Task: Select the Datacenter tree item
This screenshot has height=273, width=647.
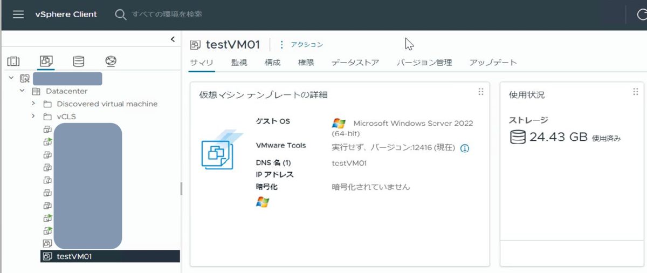Action: click(66, 91)
